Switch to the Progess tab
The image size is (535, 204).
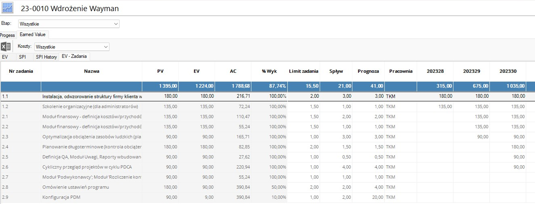pos(7,35)
